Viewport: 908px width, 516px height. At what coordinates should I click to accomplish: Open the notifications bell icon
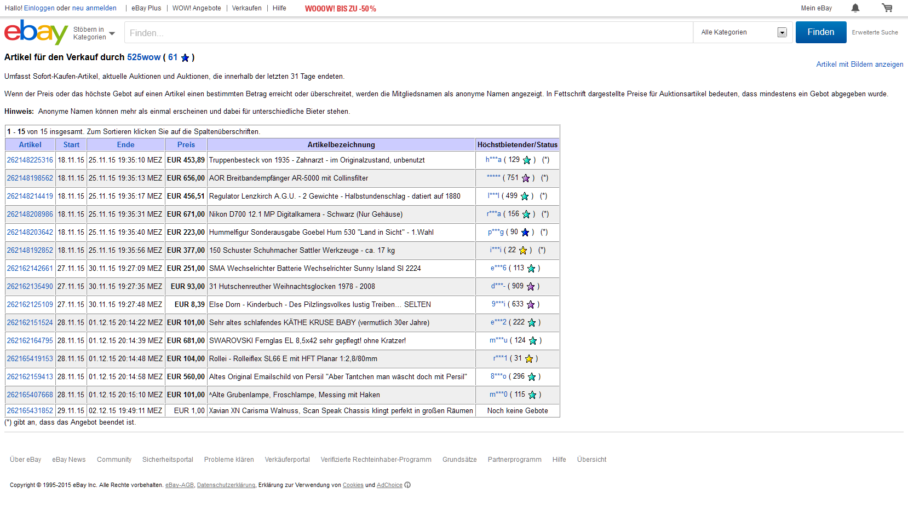(855, 8)
